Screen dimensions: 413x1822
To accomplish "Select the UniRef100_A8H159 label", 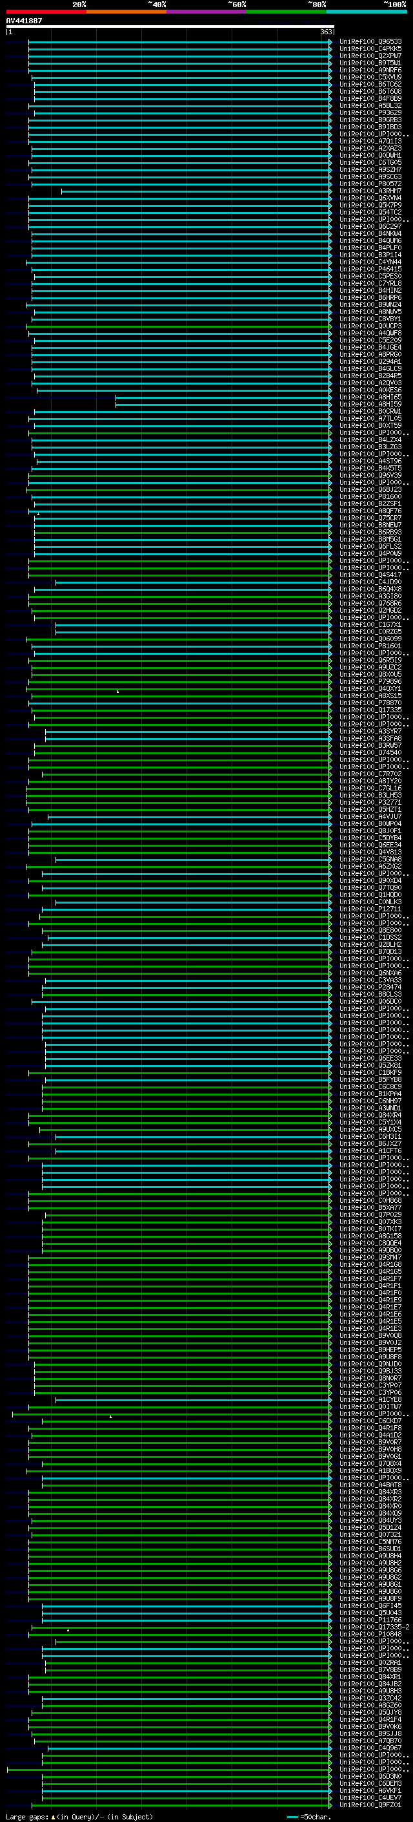I will [x=370, y=404].
